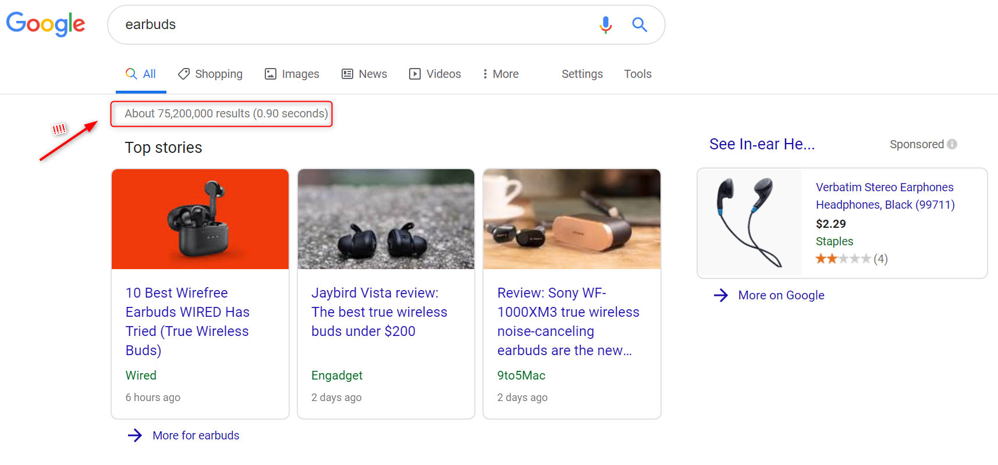Switch to the Videos tab
This screenshot has width=998, height=465.
coord(435,74)
